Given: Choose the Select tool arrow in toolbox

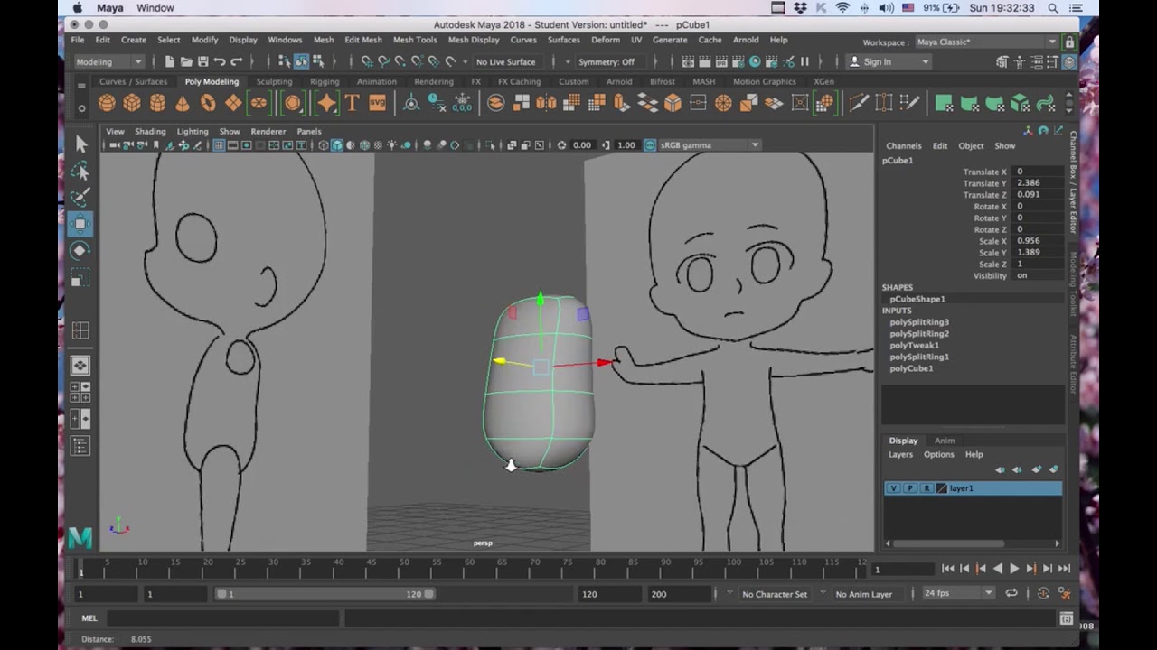Looking at the screenshot, I should point(80,144).
